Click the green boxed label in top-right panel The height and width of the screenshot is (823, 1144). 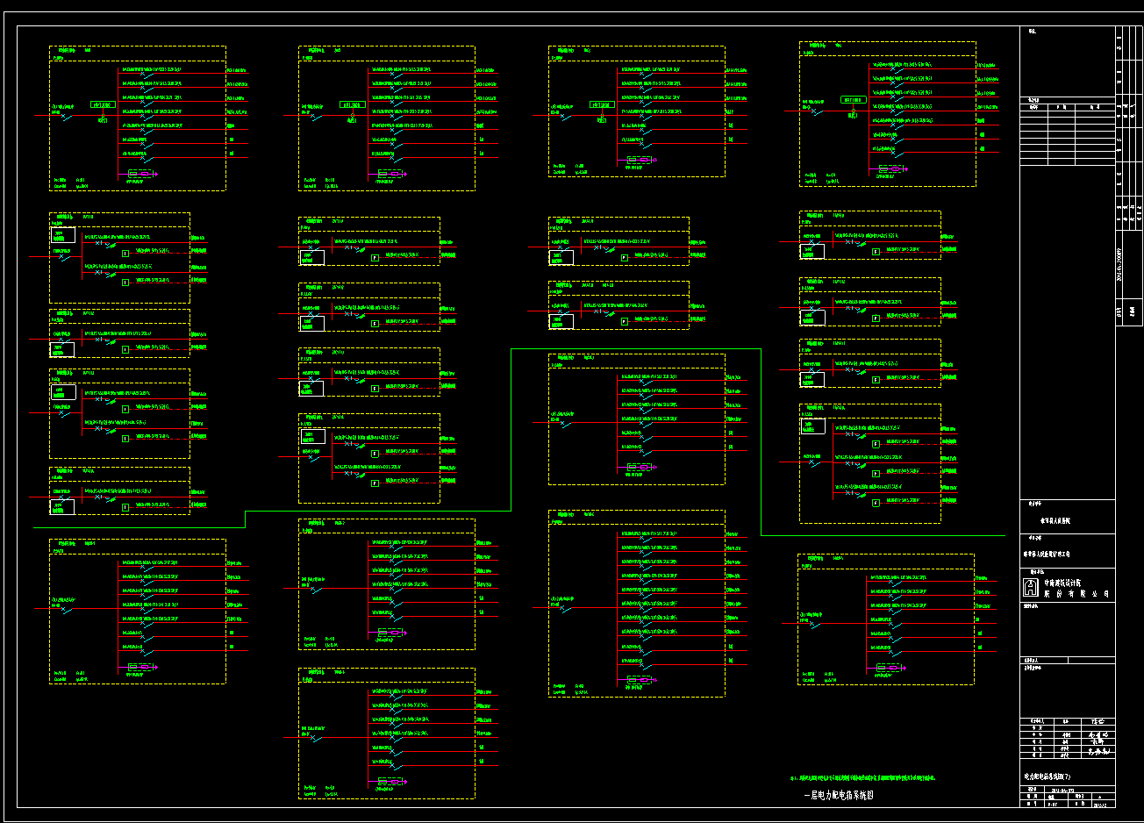(x=852, y=100)
